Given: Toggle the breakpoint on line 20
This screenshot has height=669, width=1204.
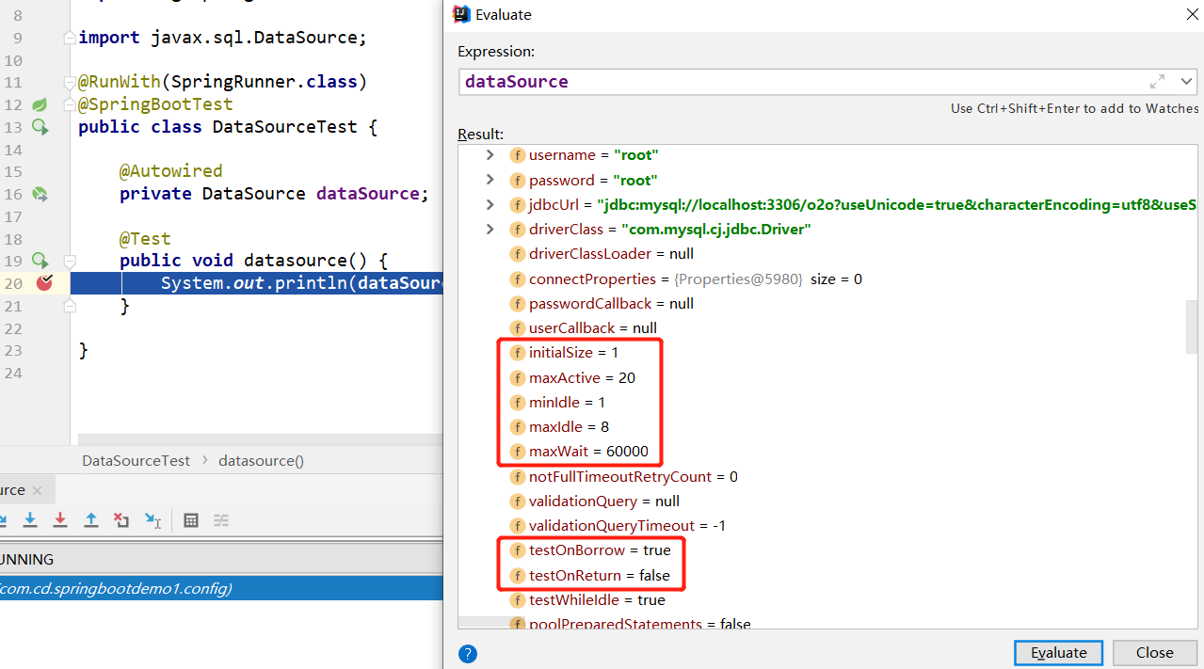Looking at the screenshot, I should 44,283.
